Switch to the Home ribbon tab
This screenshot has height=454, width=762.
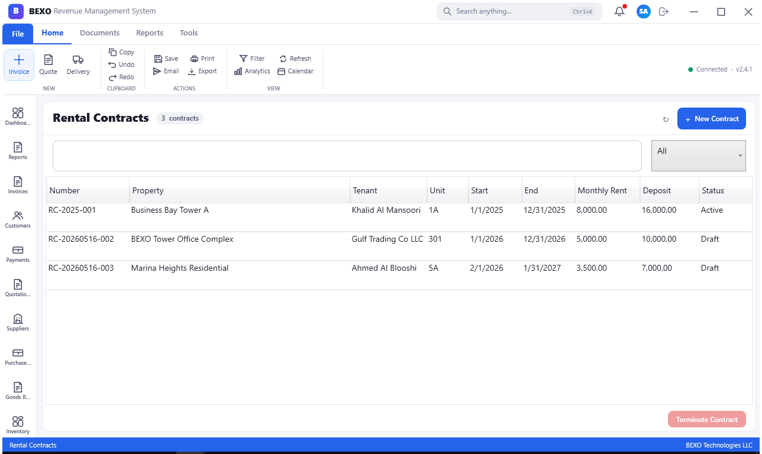pyautogui.click(x=53, y=33)
